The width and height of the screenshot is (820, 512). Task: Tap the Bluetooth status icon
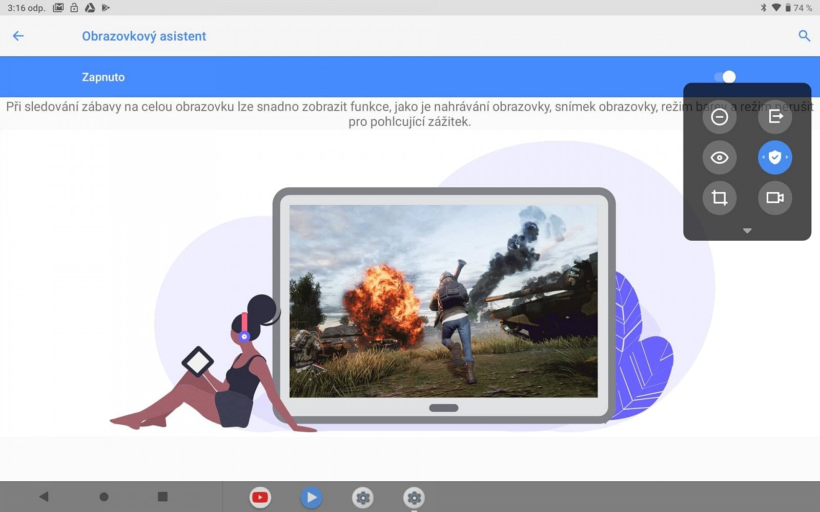(x=764, y=8)
